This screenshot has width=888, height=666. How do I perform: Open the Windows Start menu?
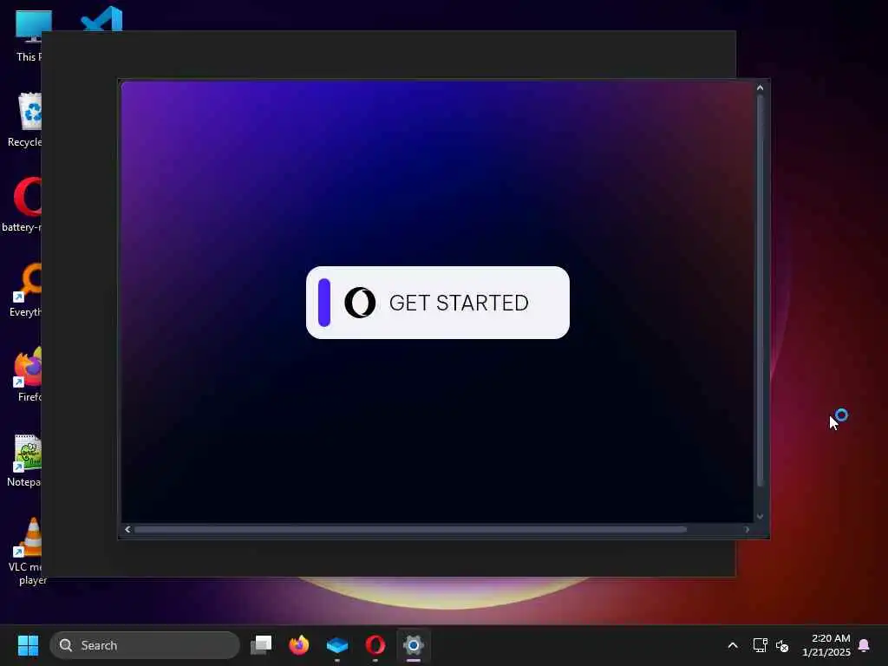click(x=28, y=645)
